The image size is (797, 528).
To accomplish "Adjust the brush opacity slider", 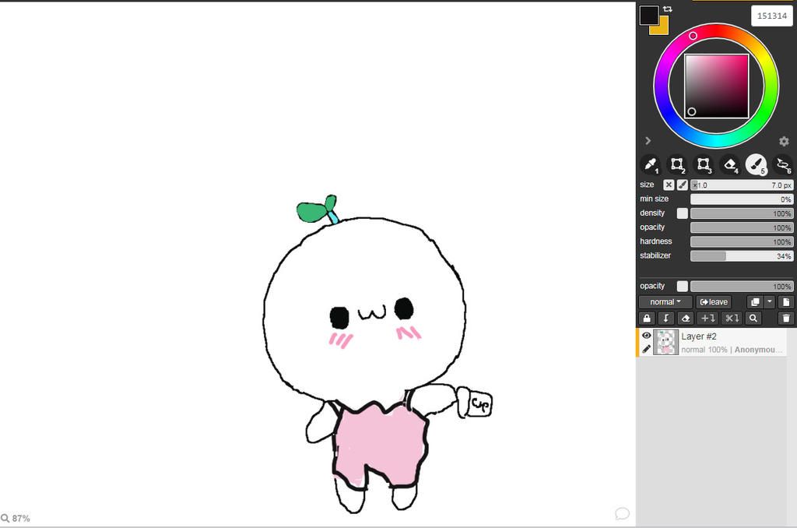I will [x=742, y=228].
